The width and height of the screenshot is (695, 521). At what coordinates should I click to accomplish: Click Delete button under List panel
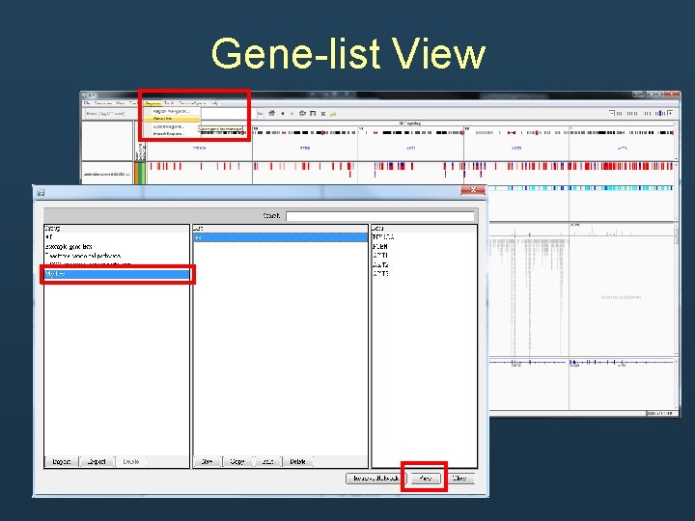[298, 461]
